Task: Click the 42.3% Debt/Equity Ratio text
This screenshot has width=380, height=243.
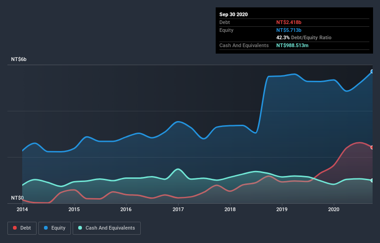Action: coord(304,37)
